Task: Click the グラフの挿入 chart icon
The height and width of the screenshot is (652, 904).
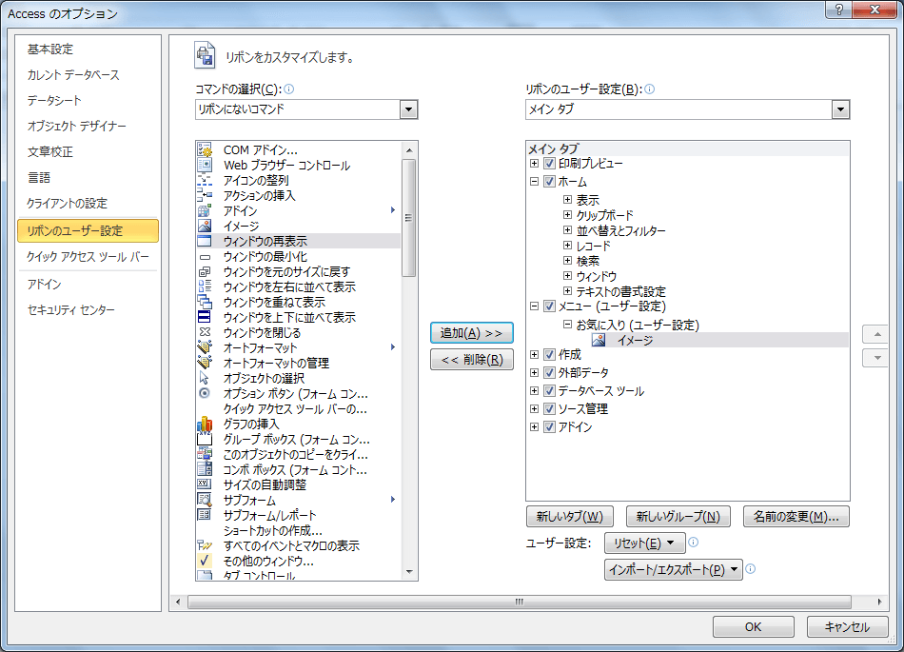Action: pos(205,425)
